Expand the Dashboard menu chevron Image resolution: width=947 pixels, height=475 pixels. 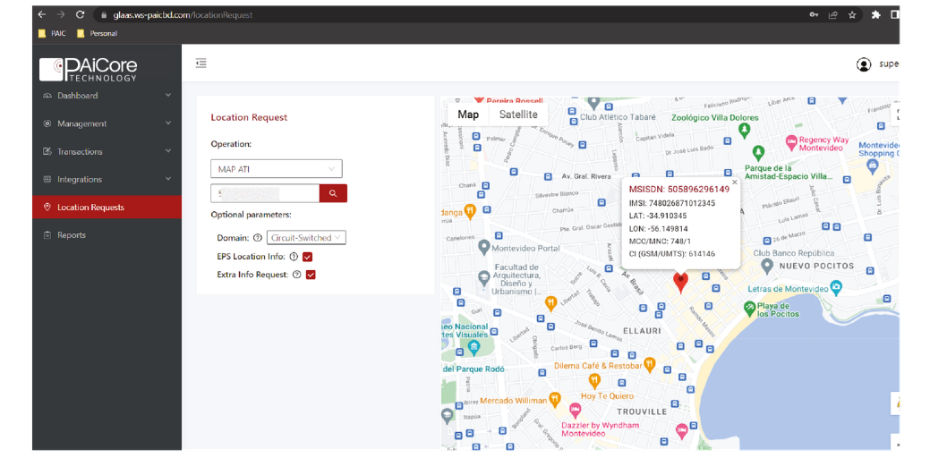click(168, 96)
